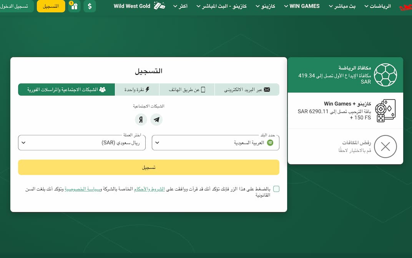
Task: Open the country dropdown showing العربية السعودية
Action: tap(216, 143)
